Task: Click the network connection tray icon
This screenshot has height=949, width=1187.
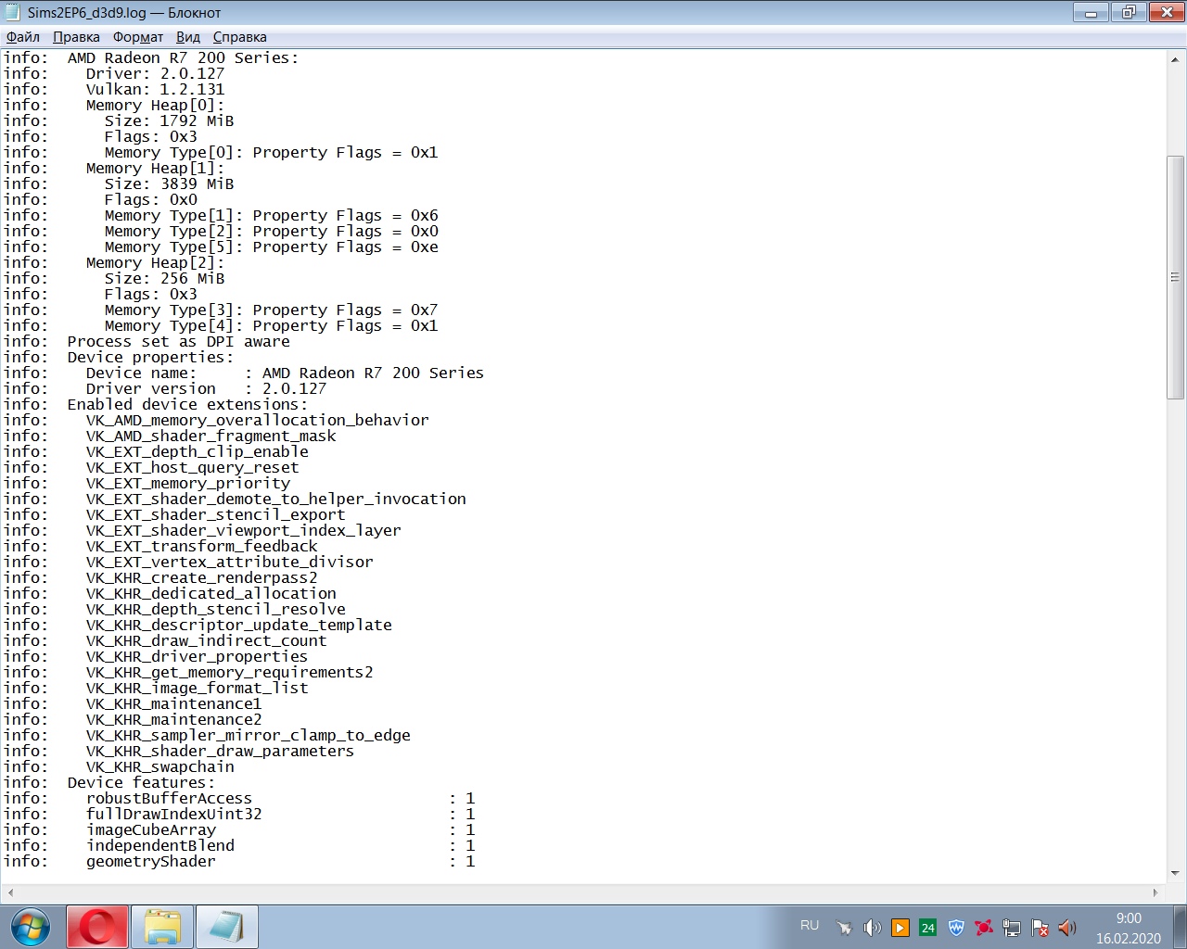Action: [x=1012, y=928]
